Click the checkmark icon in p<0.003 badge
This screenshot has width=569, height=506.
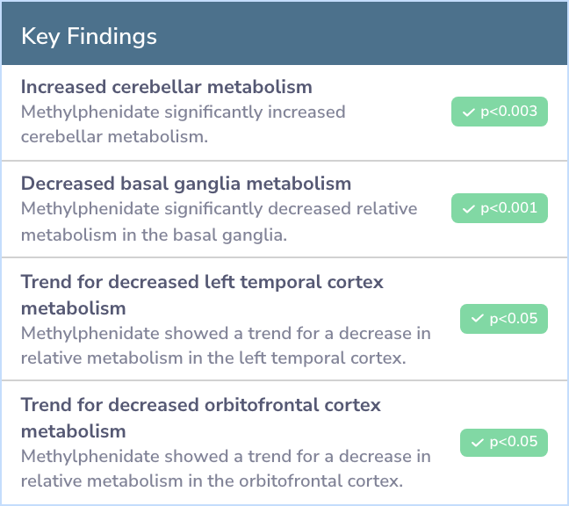469,112
